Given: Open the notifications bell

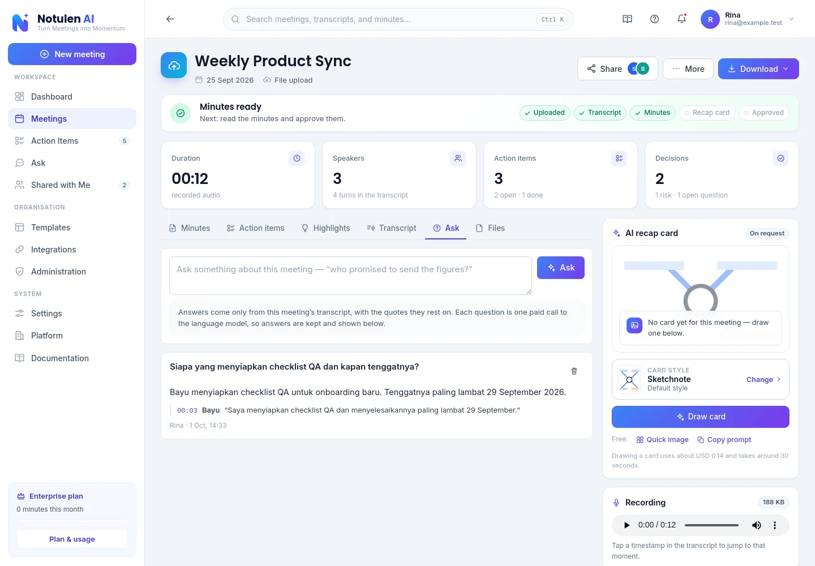Looking at the screenshot, I should click(681, 19).
